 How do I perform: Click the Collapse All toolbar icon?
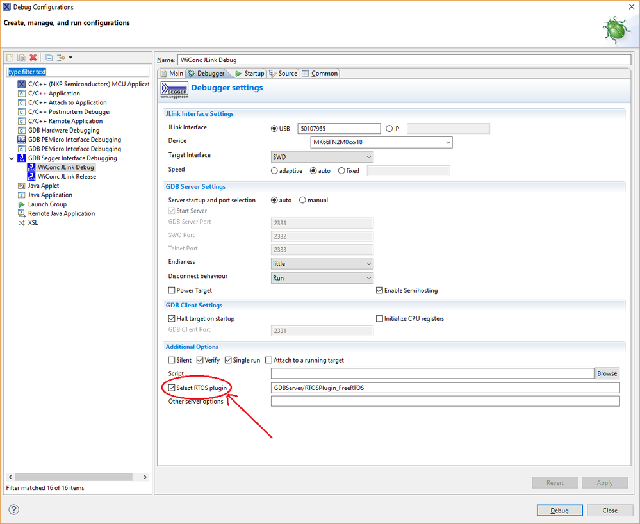[49, 58]
